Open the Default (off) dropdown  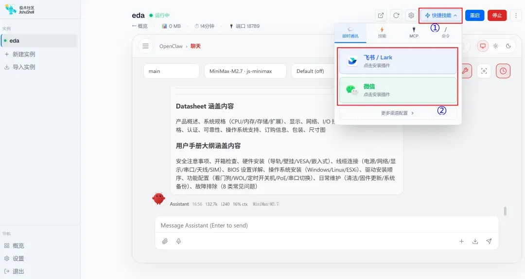coord(313,71)
